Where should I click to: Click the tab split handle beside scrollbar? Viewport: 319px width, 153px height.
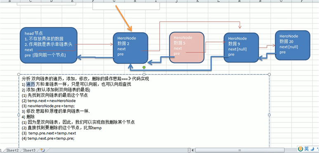tap(189, 151)
